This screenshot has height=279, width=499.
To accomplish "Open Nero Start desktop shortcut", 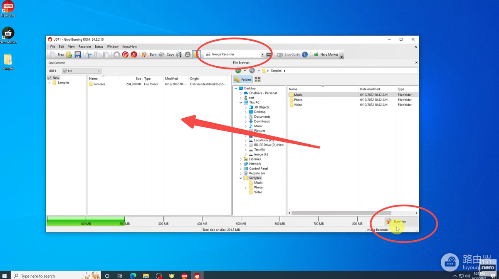I will [8, 9].
